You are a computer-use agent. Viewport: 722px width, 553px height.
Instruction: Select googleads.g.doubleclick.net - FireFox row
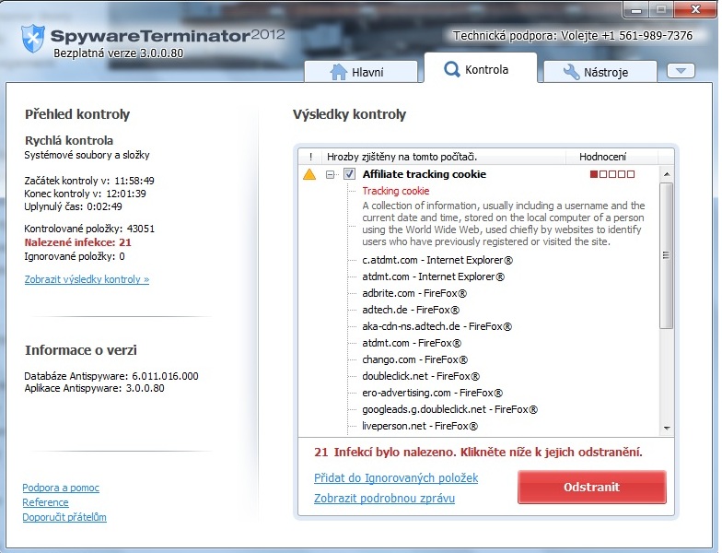[x=449, y=409]
